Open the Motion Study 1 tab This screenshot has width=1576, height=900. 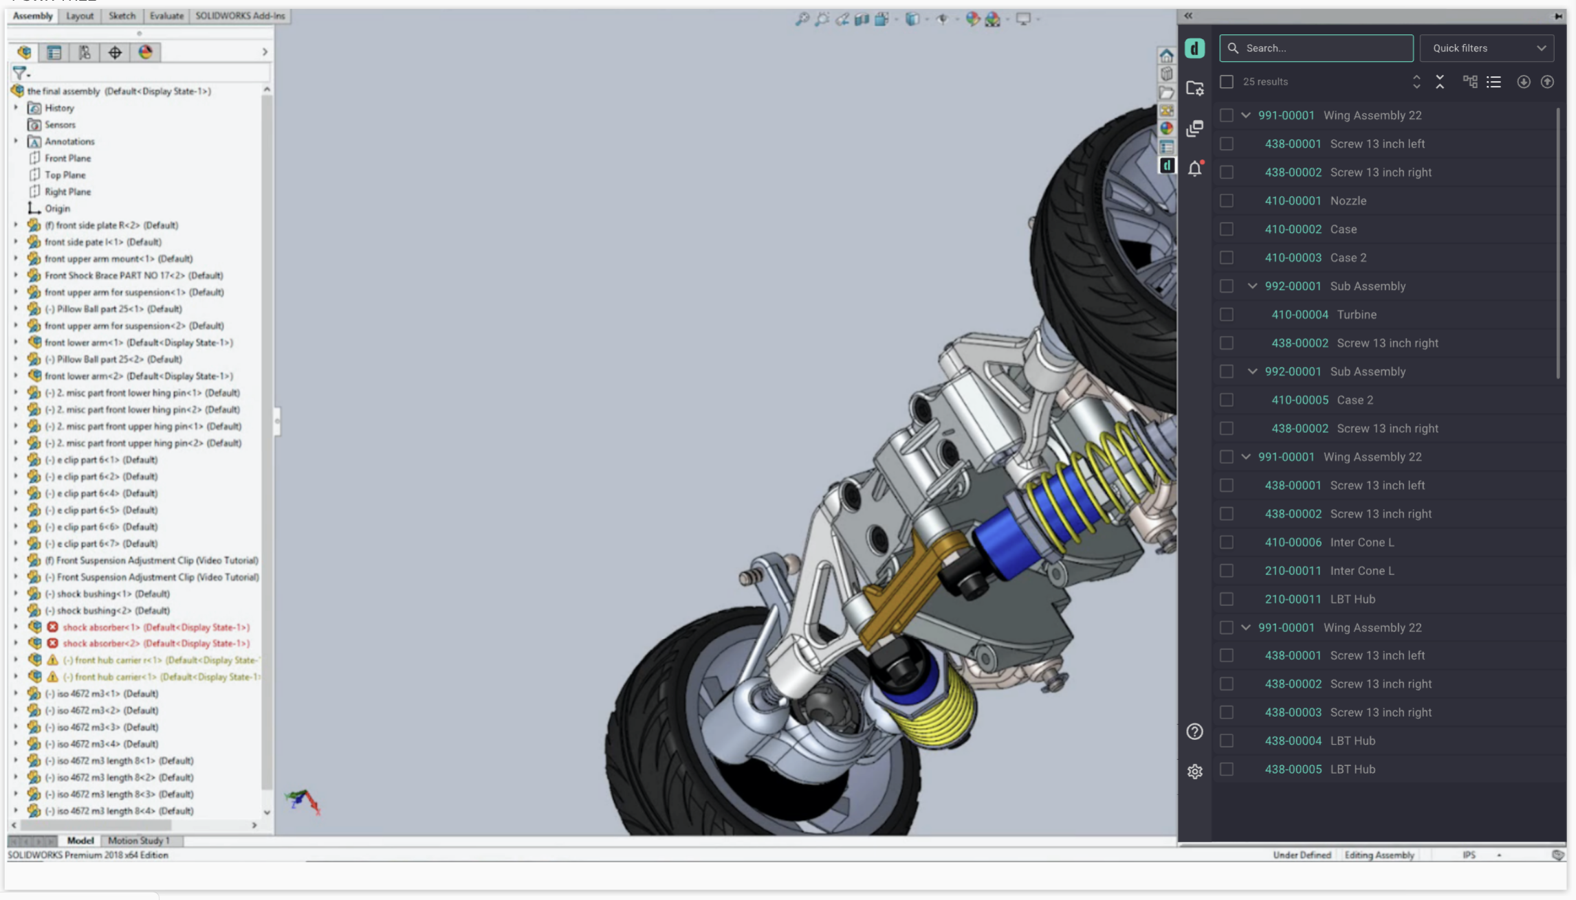138,840
